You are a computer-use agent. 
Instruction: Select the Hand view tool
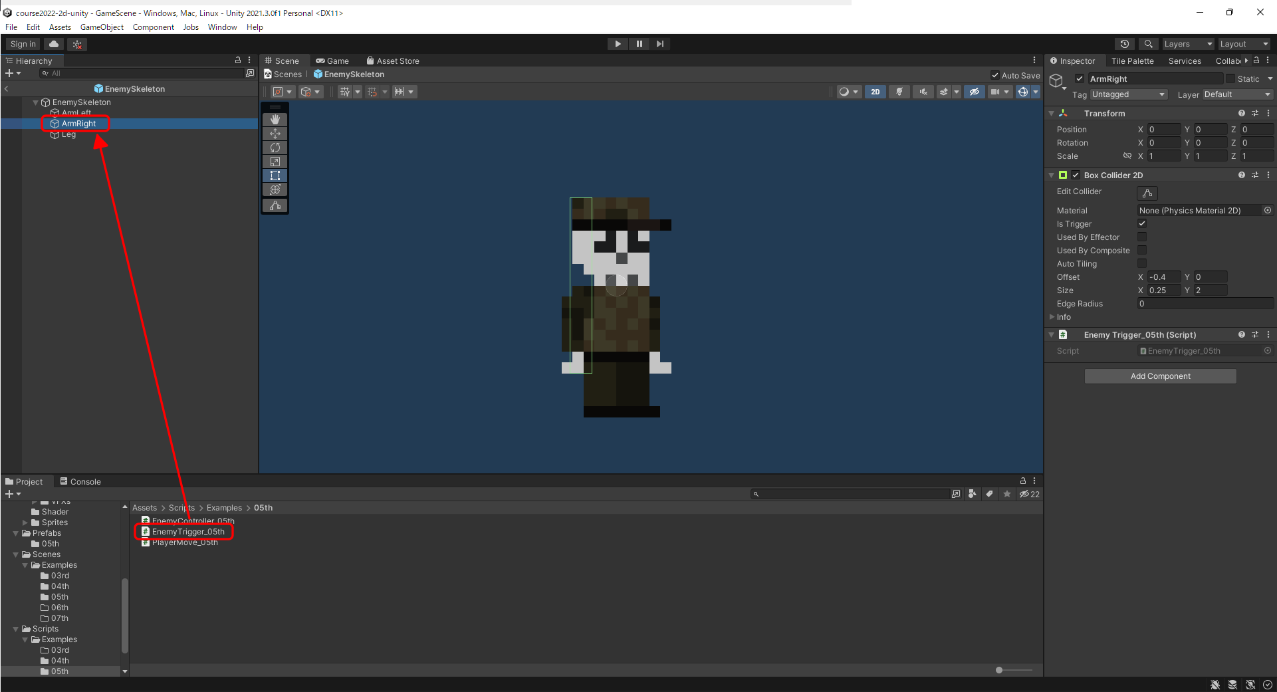coord(275,120)
